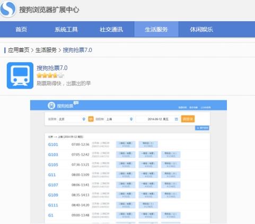This screenshot has height=224, width=255.
Task: Click train number G11
Action: [x=52, y=175]
